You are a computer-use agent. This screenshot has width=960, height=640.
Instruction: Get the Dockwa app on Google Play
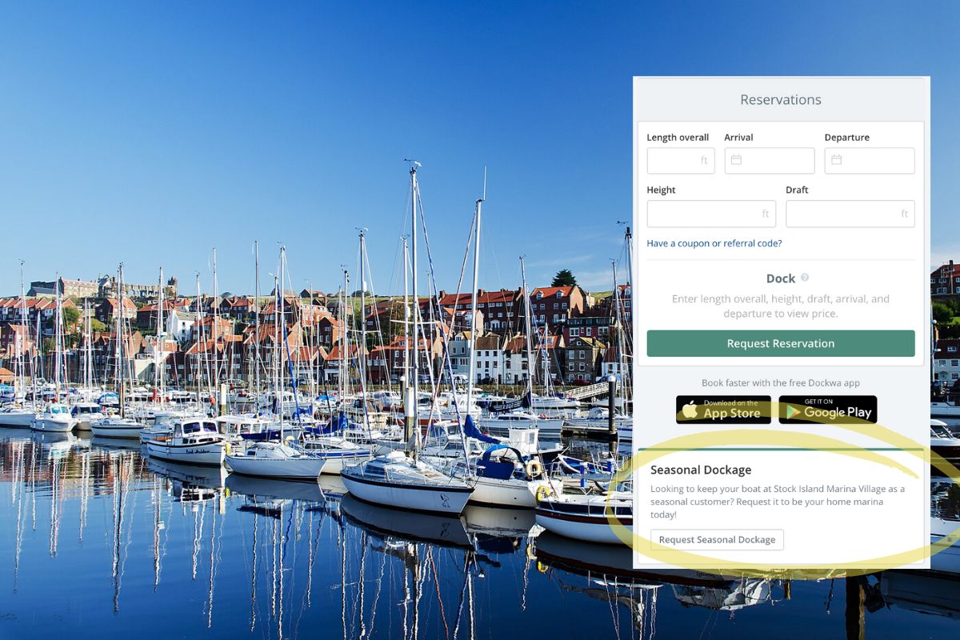(x=828, y=410)
